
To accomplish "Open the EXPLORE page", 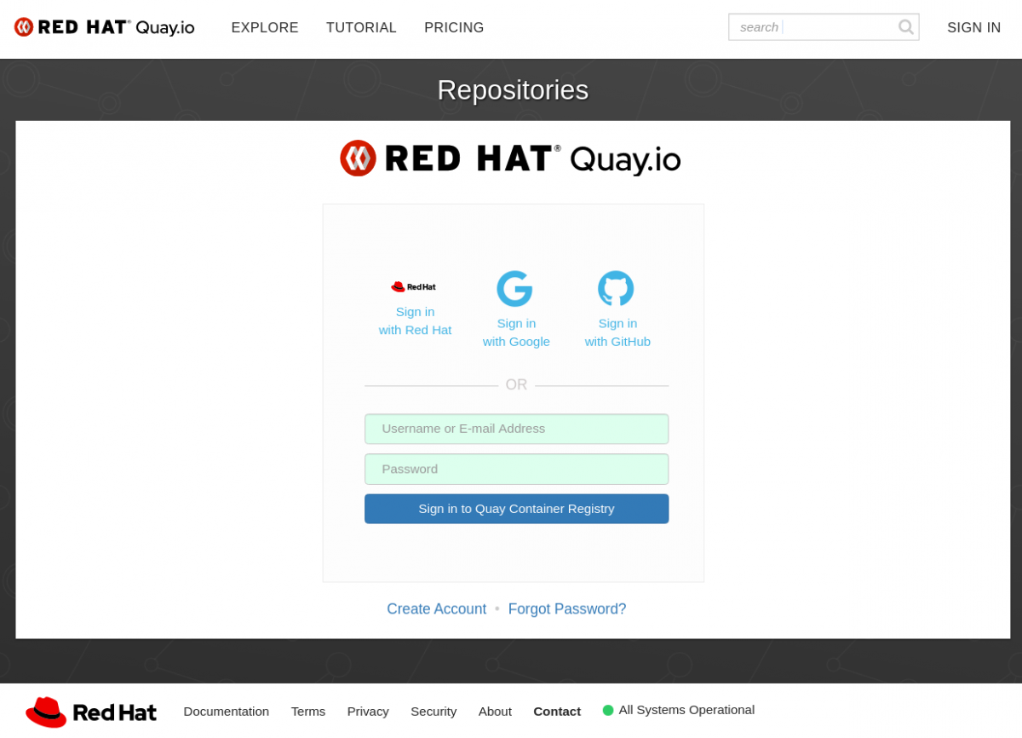I will click(265, 27).
